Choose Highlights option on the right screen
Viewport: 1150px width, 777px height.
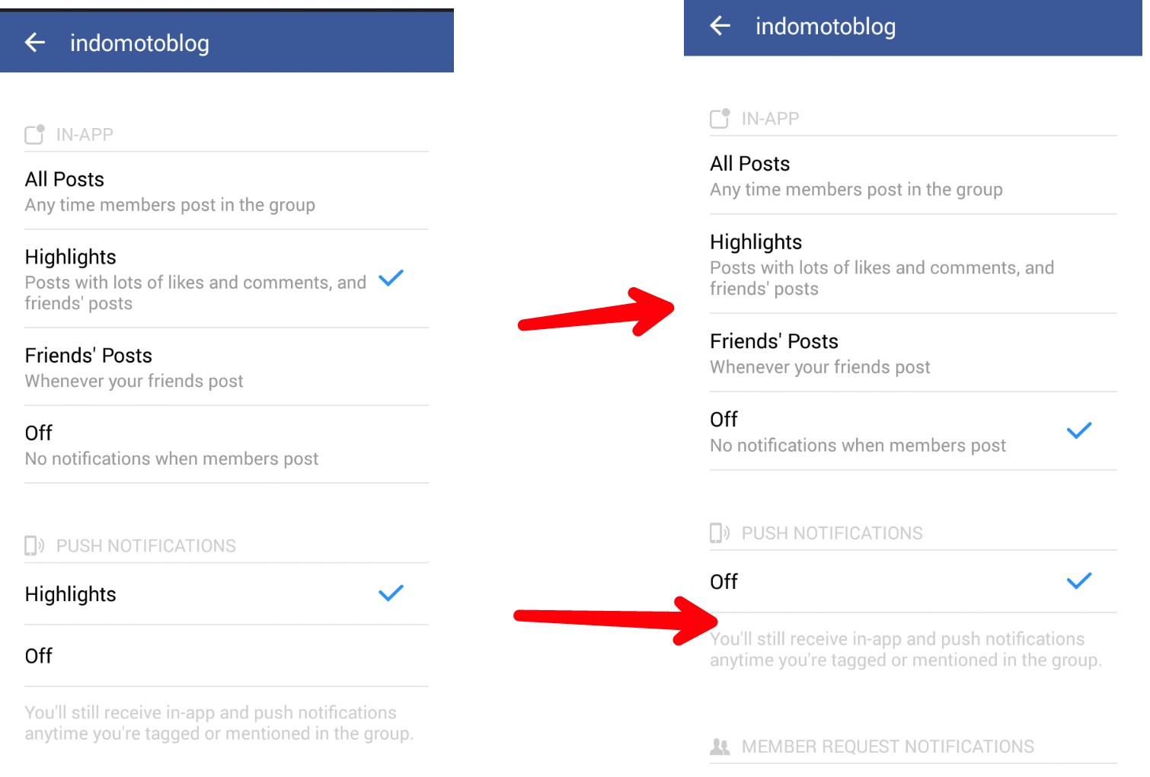pos(881,264)
